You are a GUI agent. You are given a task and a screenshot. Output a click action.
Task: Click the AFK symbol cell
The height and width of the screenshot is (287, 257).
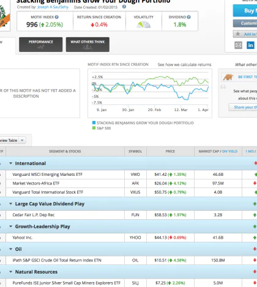click(135, 183)
